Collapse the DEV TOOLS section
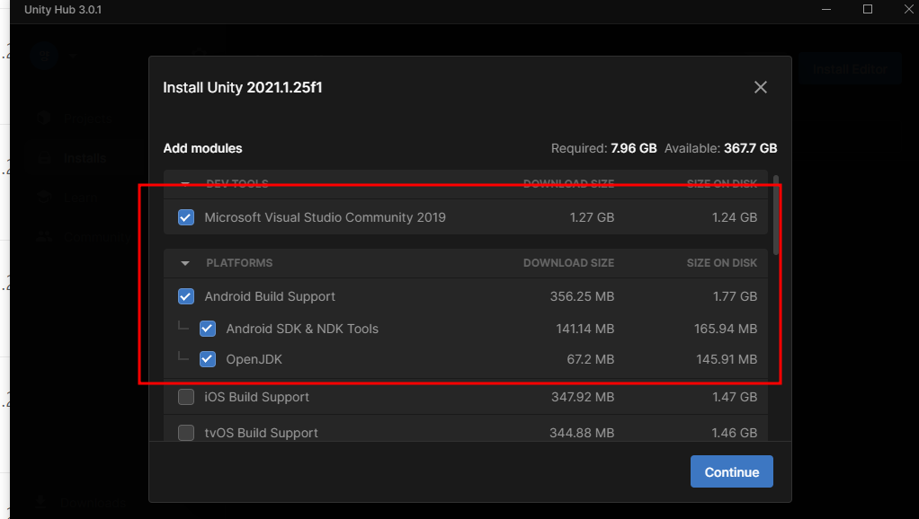Image resolution: width=919 pixels, height=519 pixels. click(x=185, y=184)
